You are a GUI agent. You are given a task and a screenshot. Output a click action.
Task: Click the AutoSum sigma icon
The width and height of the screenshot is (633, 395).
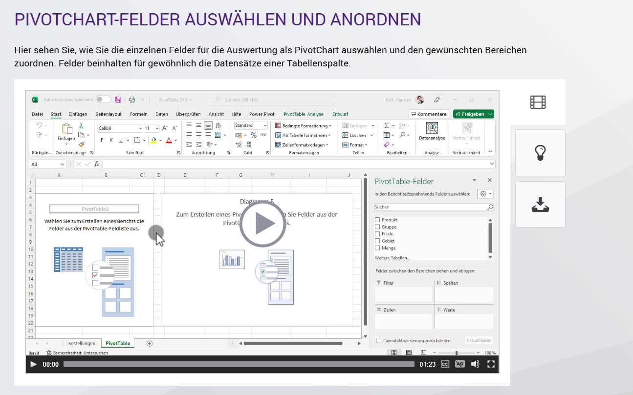tap(387, 125)
